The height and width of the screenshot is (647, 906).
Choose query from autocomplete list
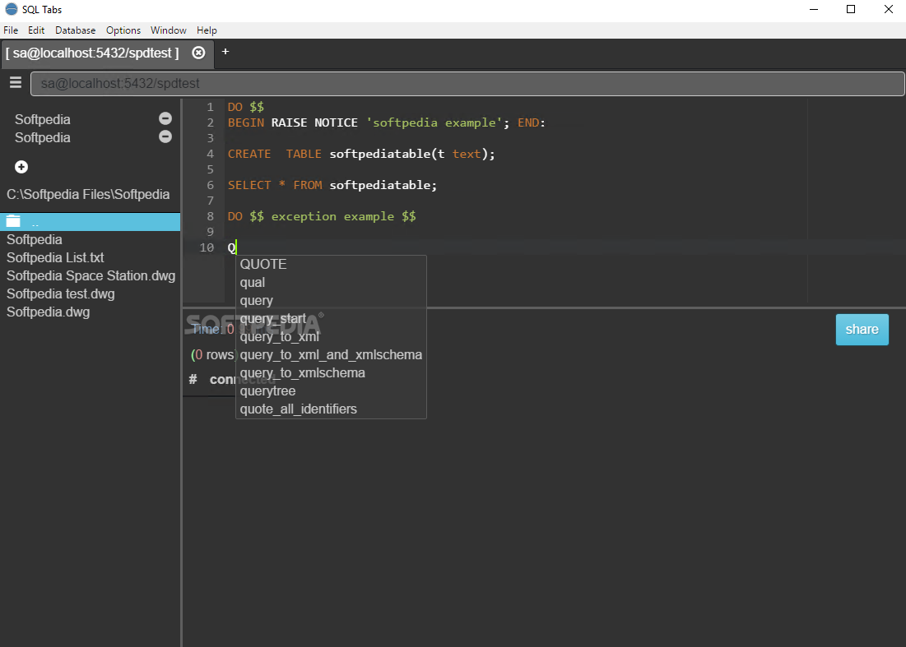point(331,301)
